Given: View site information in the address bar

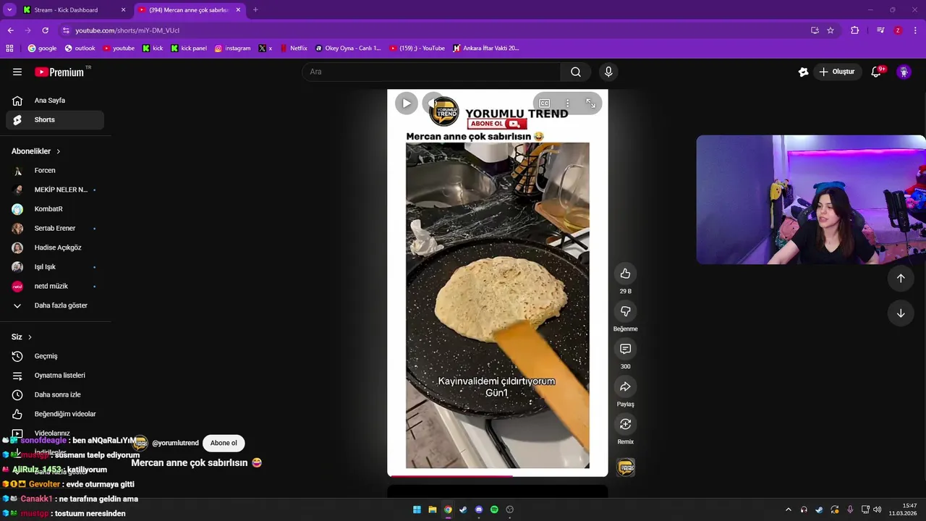Looking at the screenshot, I should 66,30.
